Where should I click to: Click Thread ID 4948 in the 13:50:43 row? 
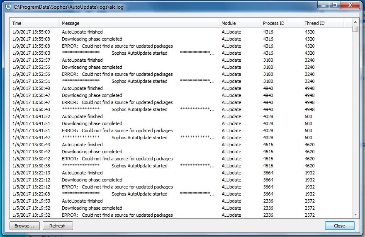[x=309, y=109]
